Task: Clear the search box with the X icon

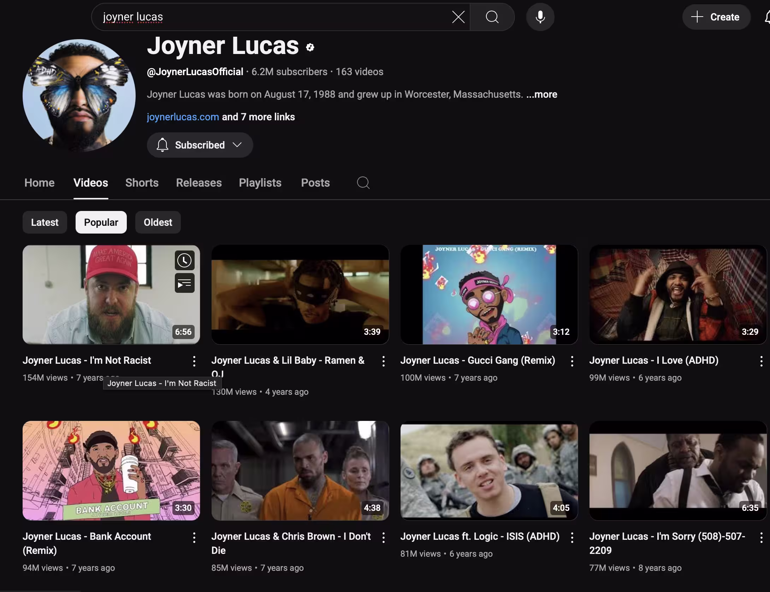Action: click(458, 17)
